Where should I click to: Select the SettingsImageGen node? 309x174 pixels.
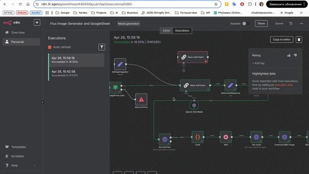pos(120,64)
